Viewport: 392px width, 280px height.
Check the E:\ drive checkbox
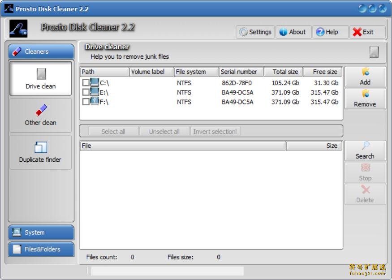86,92
